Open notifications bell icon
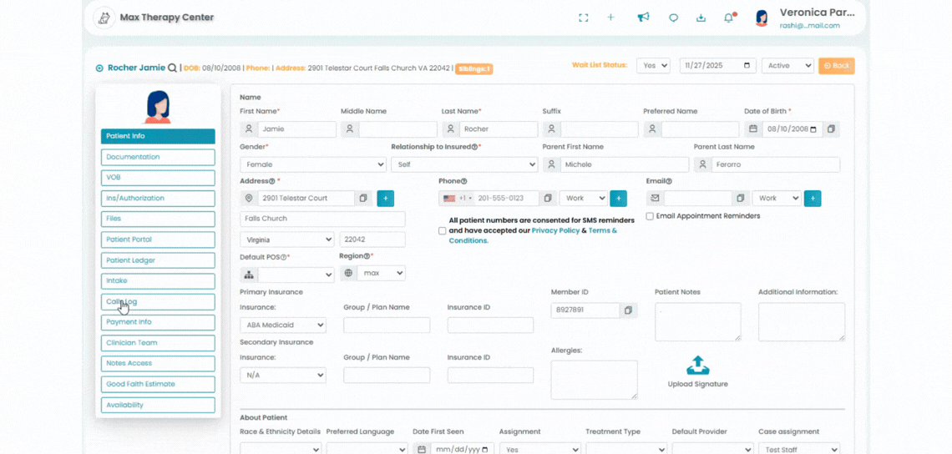Viewport: 952px width, 454px height. point(729,18)
